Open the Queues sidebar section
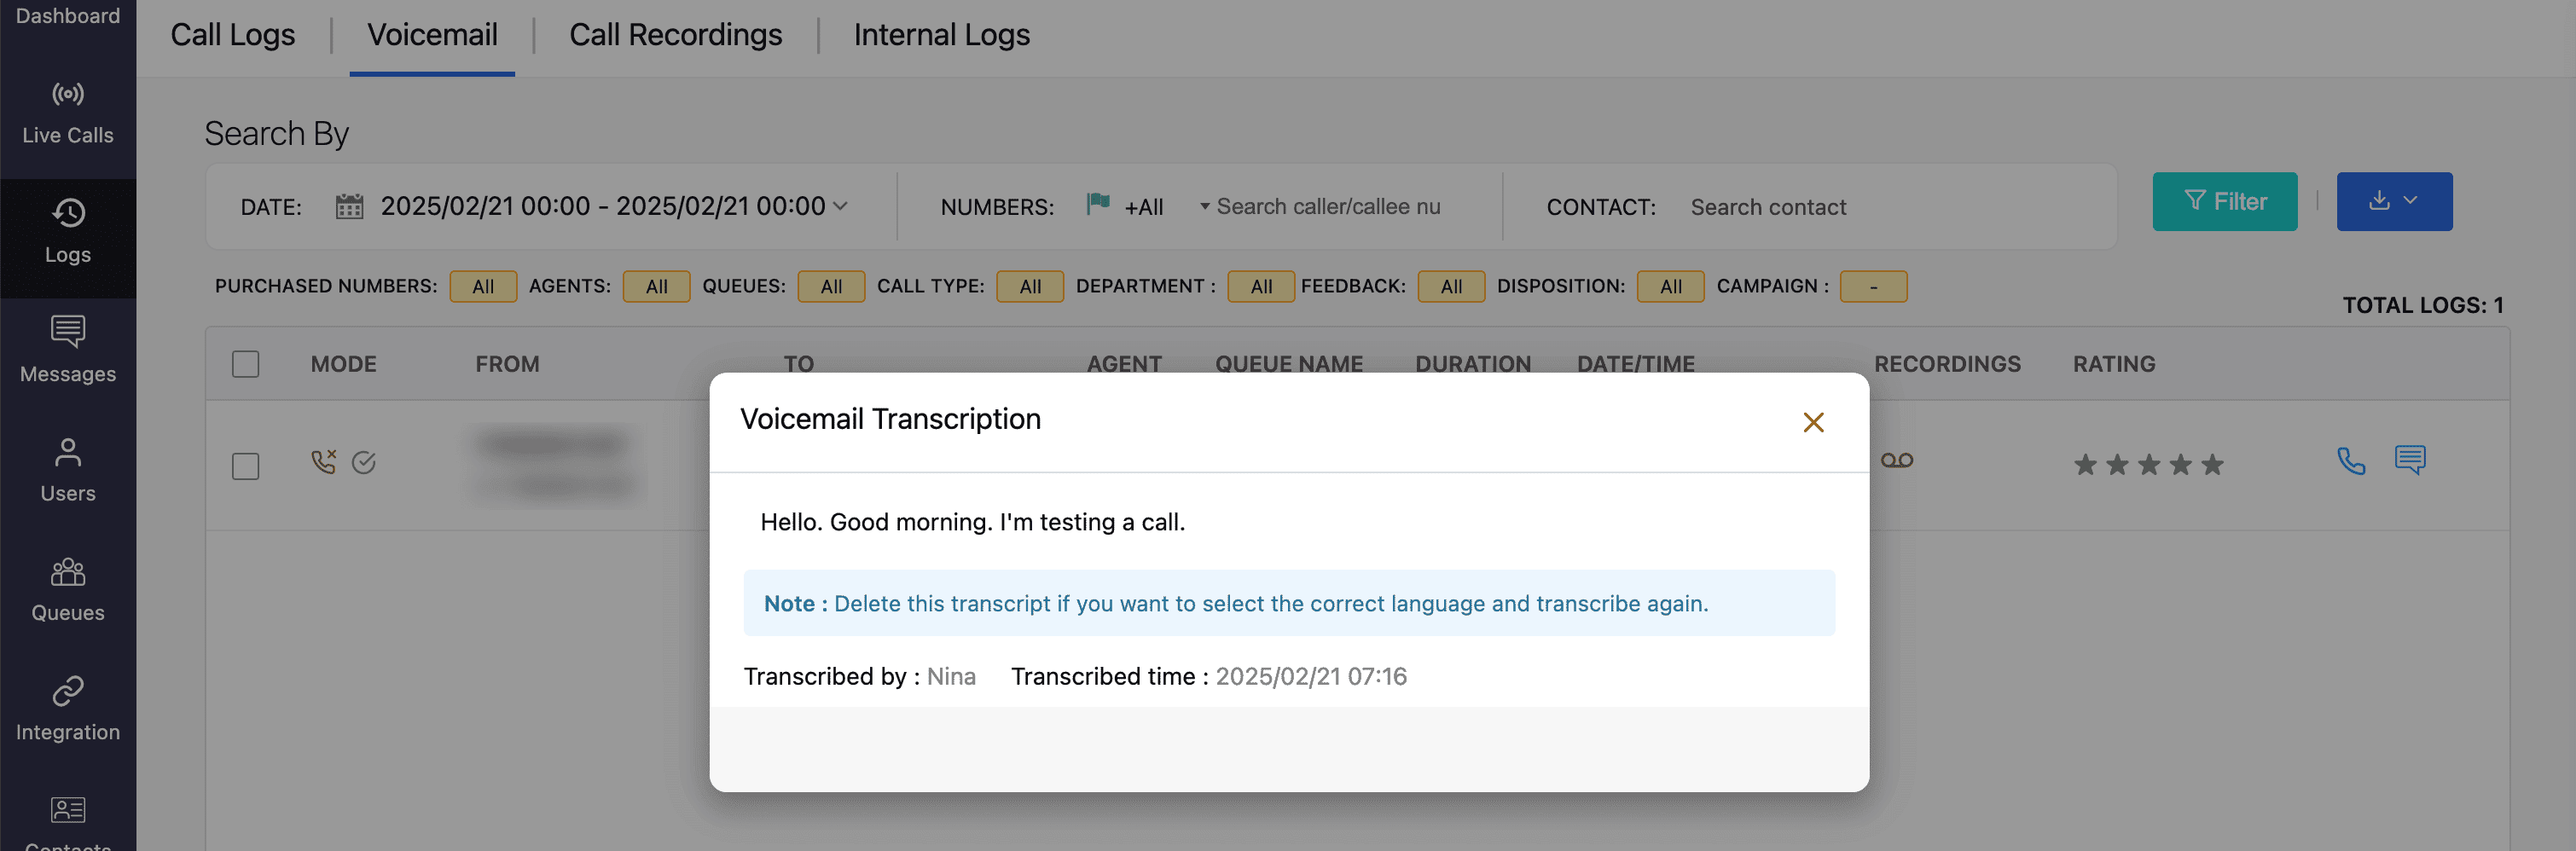Image resolution: width=2576 pixels, height=851 pixels. [68, 589]
